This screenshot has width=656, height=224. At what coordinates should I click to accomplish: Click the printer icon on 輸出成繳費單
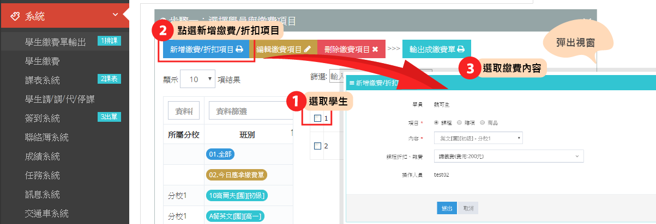tap(461, 49)
